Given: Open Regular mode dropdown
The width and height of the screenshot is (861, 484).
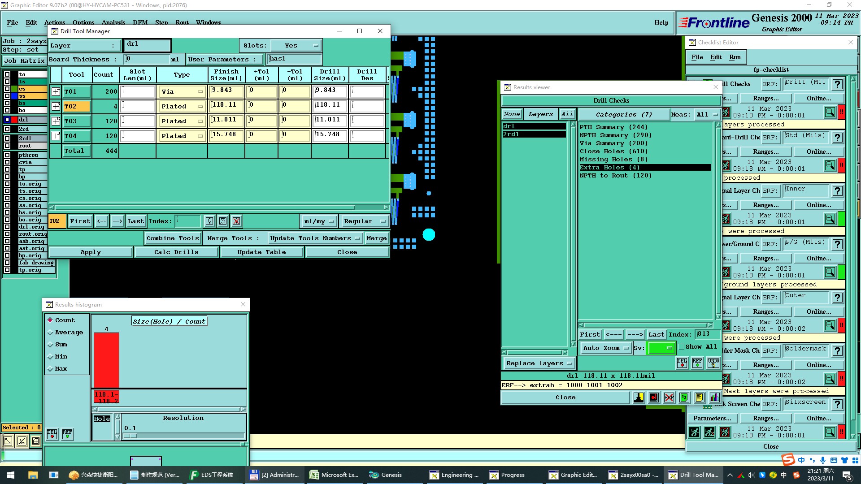Looking at the screenshot, I should [364, 221].
